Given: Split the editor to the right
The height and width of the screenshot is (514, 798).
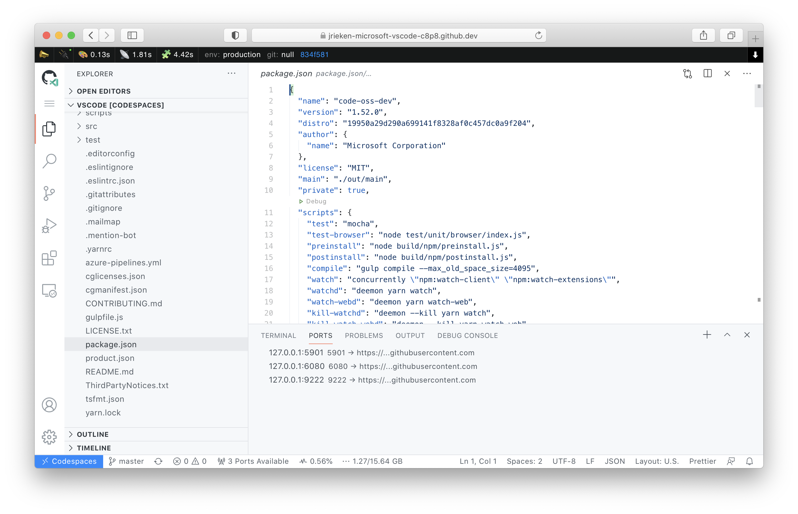Looking at the screenshot, I should [x=707, y=73].
